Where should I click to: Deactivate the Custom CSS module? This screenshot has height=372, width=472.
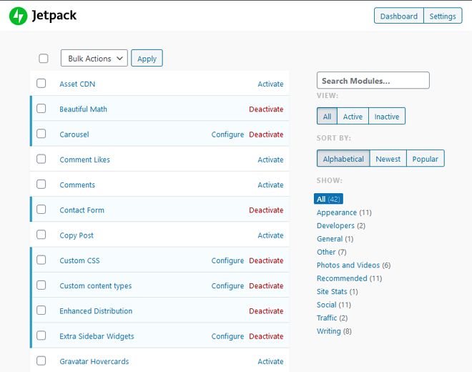tap(266, 260)
